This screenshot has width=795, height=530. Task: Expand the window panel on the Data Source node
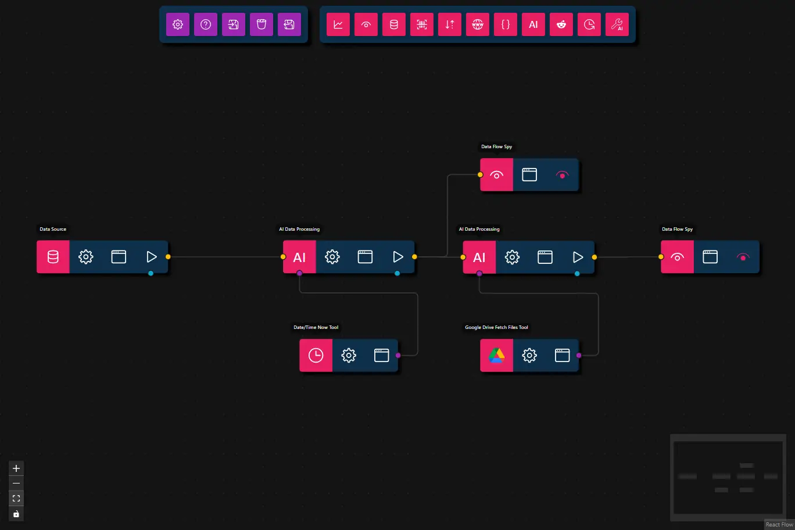coord(119,256)
